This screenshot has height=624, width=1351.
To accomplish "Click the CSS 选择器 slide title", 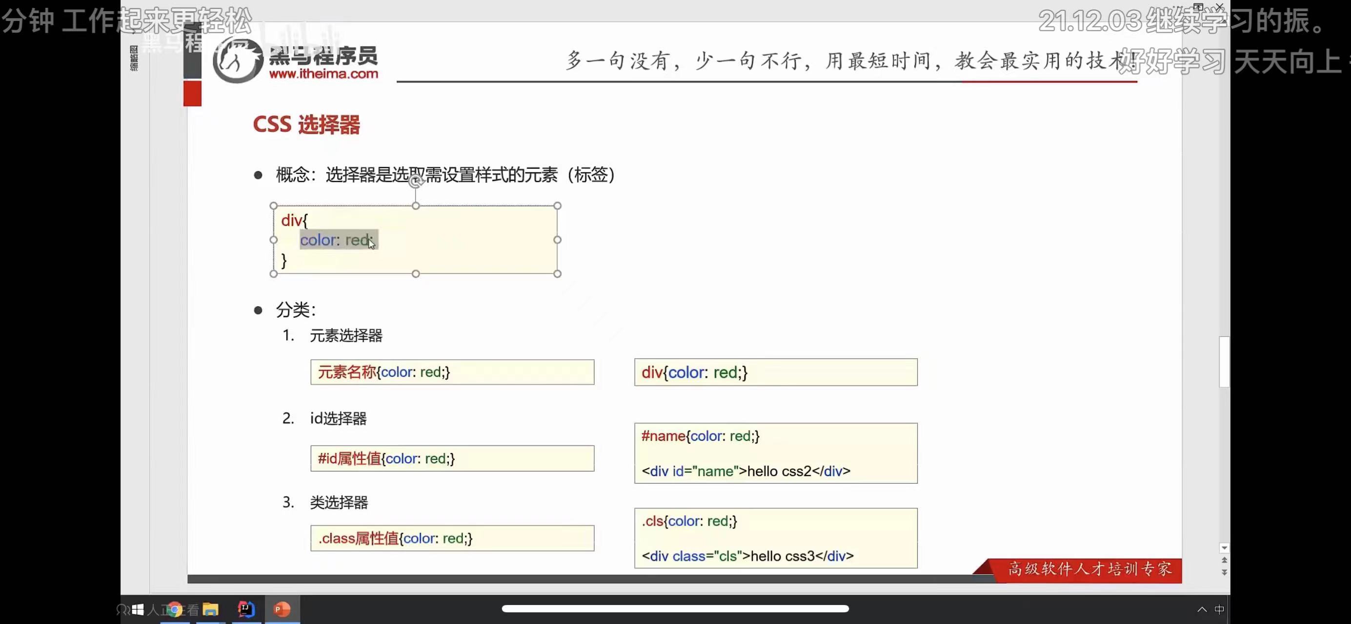I will coord(306,125).
